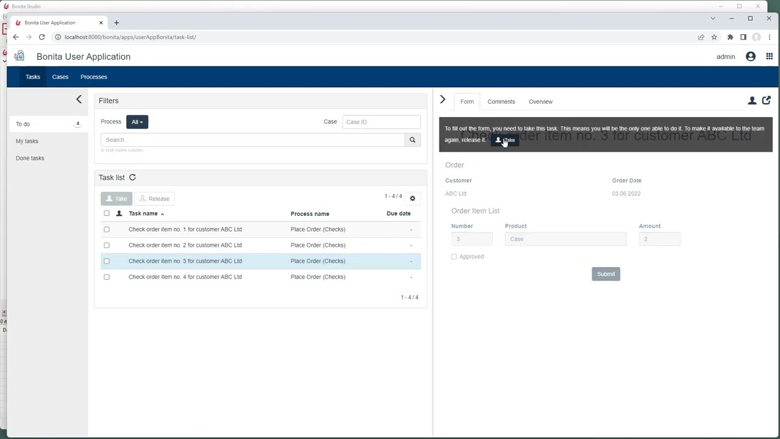
Task: Collapse the task details panel arrow
Action: [x=443, y=99]
